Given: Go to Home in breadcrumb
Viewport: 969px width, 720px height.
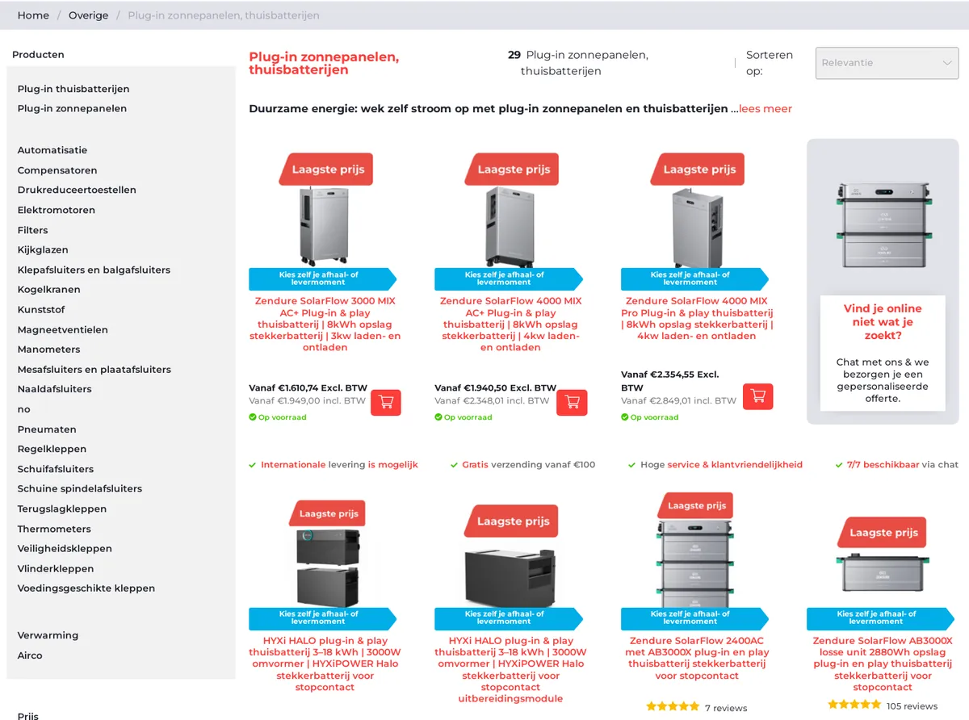Looking at the screenshot, I should pos(33,15).
